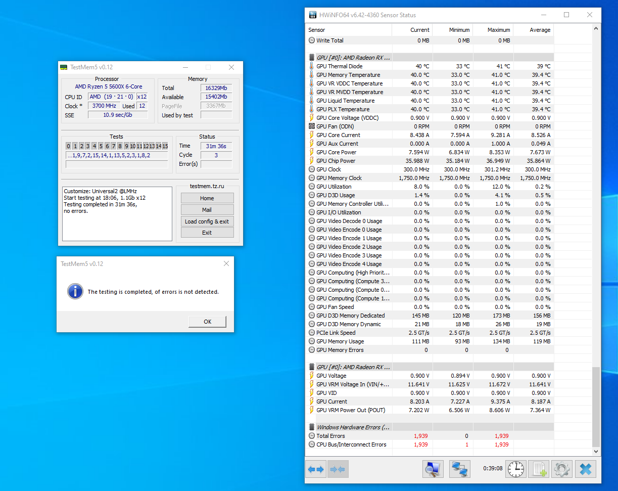Screen dimensions: 618x491
Task: Select the GPU Video Encode 2 Usage row
Action: (x=430, y=247)
